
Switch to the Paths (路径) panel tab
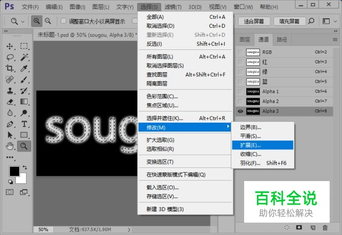tap(282, 40)
